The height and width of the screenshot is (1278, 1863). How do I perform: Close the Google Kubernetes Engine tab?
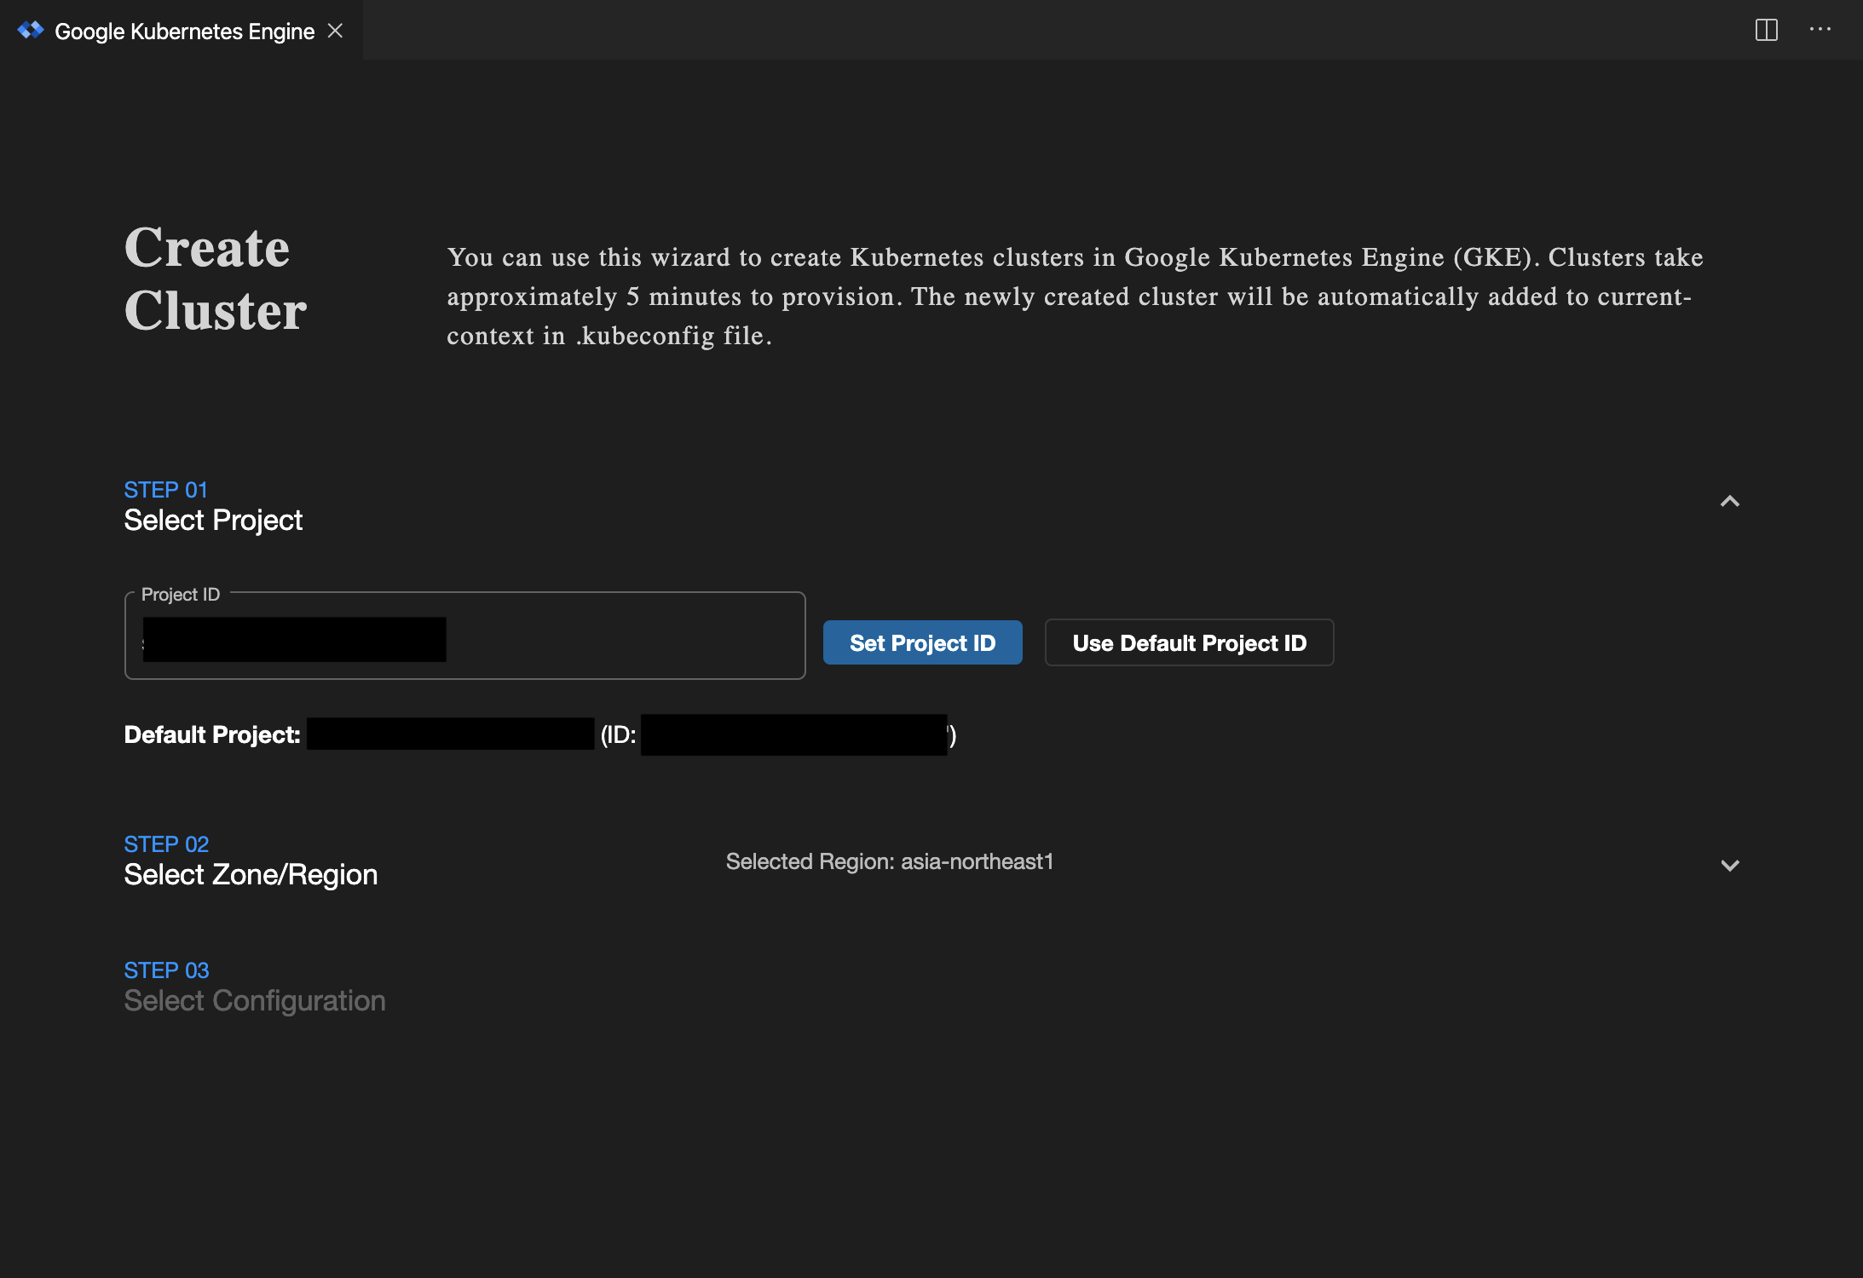click(336, 31)
